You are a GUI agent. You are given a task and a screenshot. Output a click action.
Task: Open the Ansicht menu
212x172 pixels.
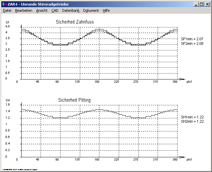click(42, 10)
